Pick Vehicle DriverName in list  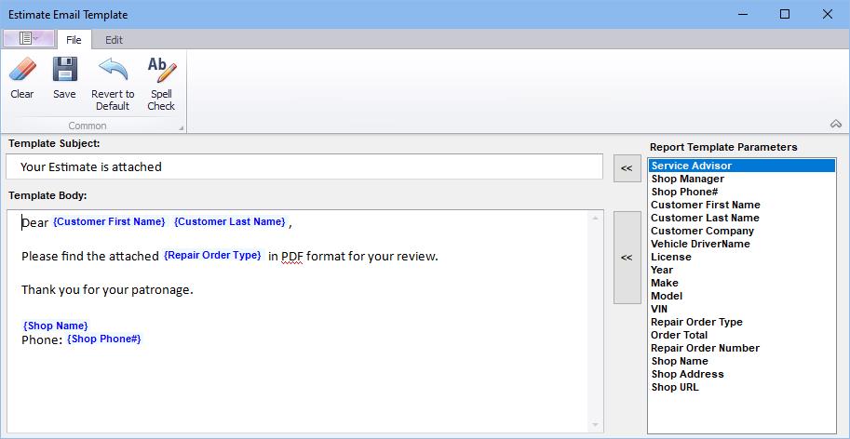point(700,244)
